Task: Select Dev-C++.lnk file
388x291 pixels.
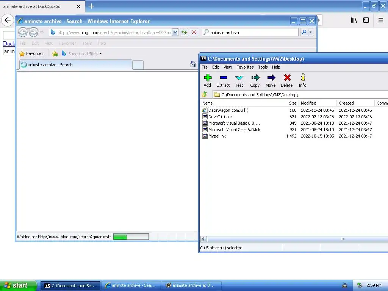Action: [x=221, y=117]
